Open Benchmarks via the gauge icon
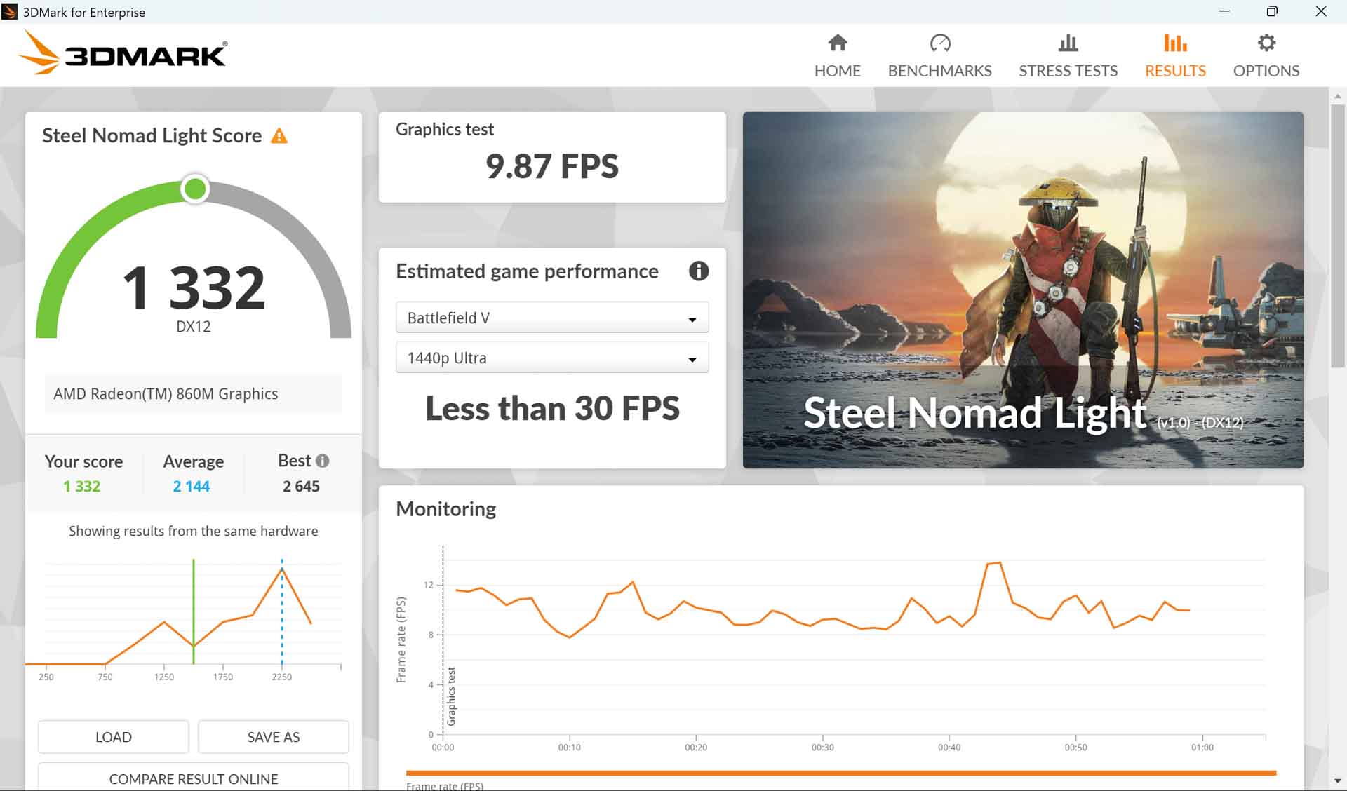 click(939, 43)
